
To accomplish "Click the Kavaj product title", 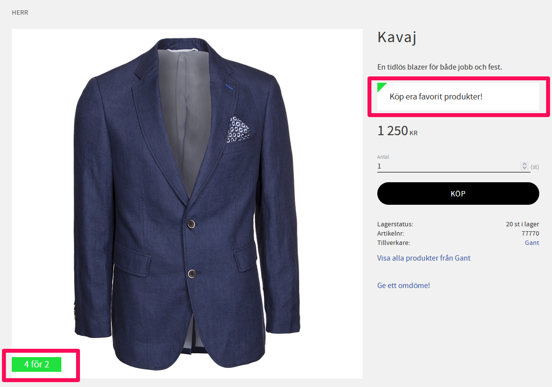I will [x=397, y=38].
